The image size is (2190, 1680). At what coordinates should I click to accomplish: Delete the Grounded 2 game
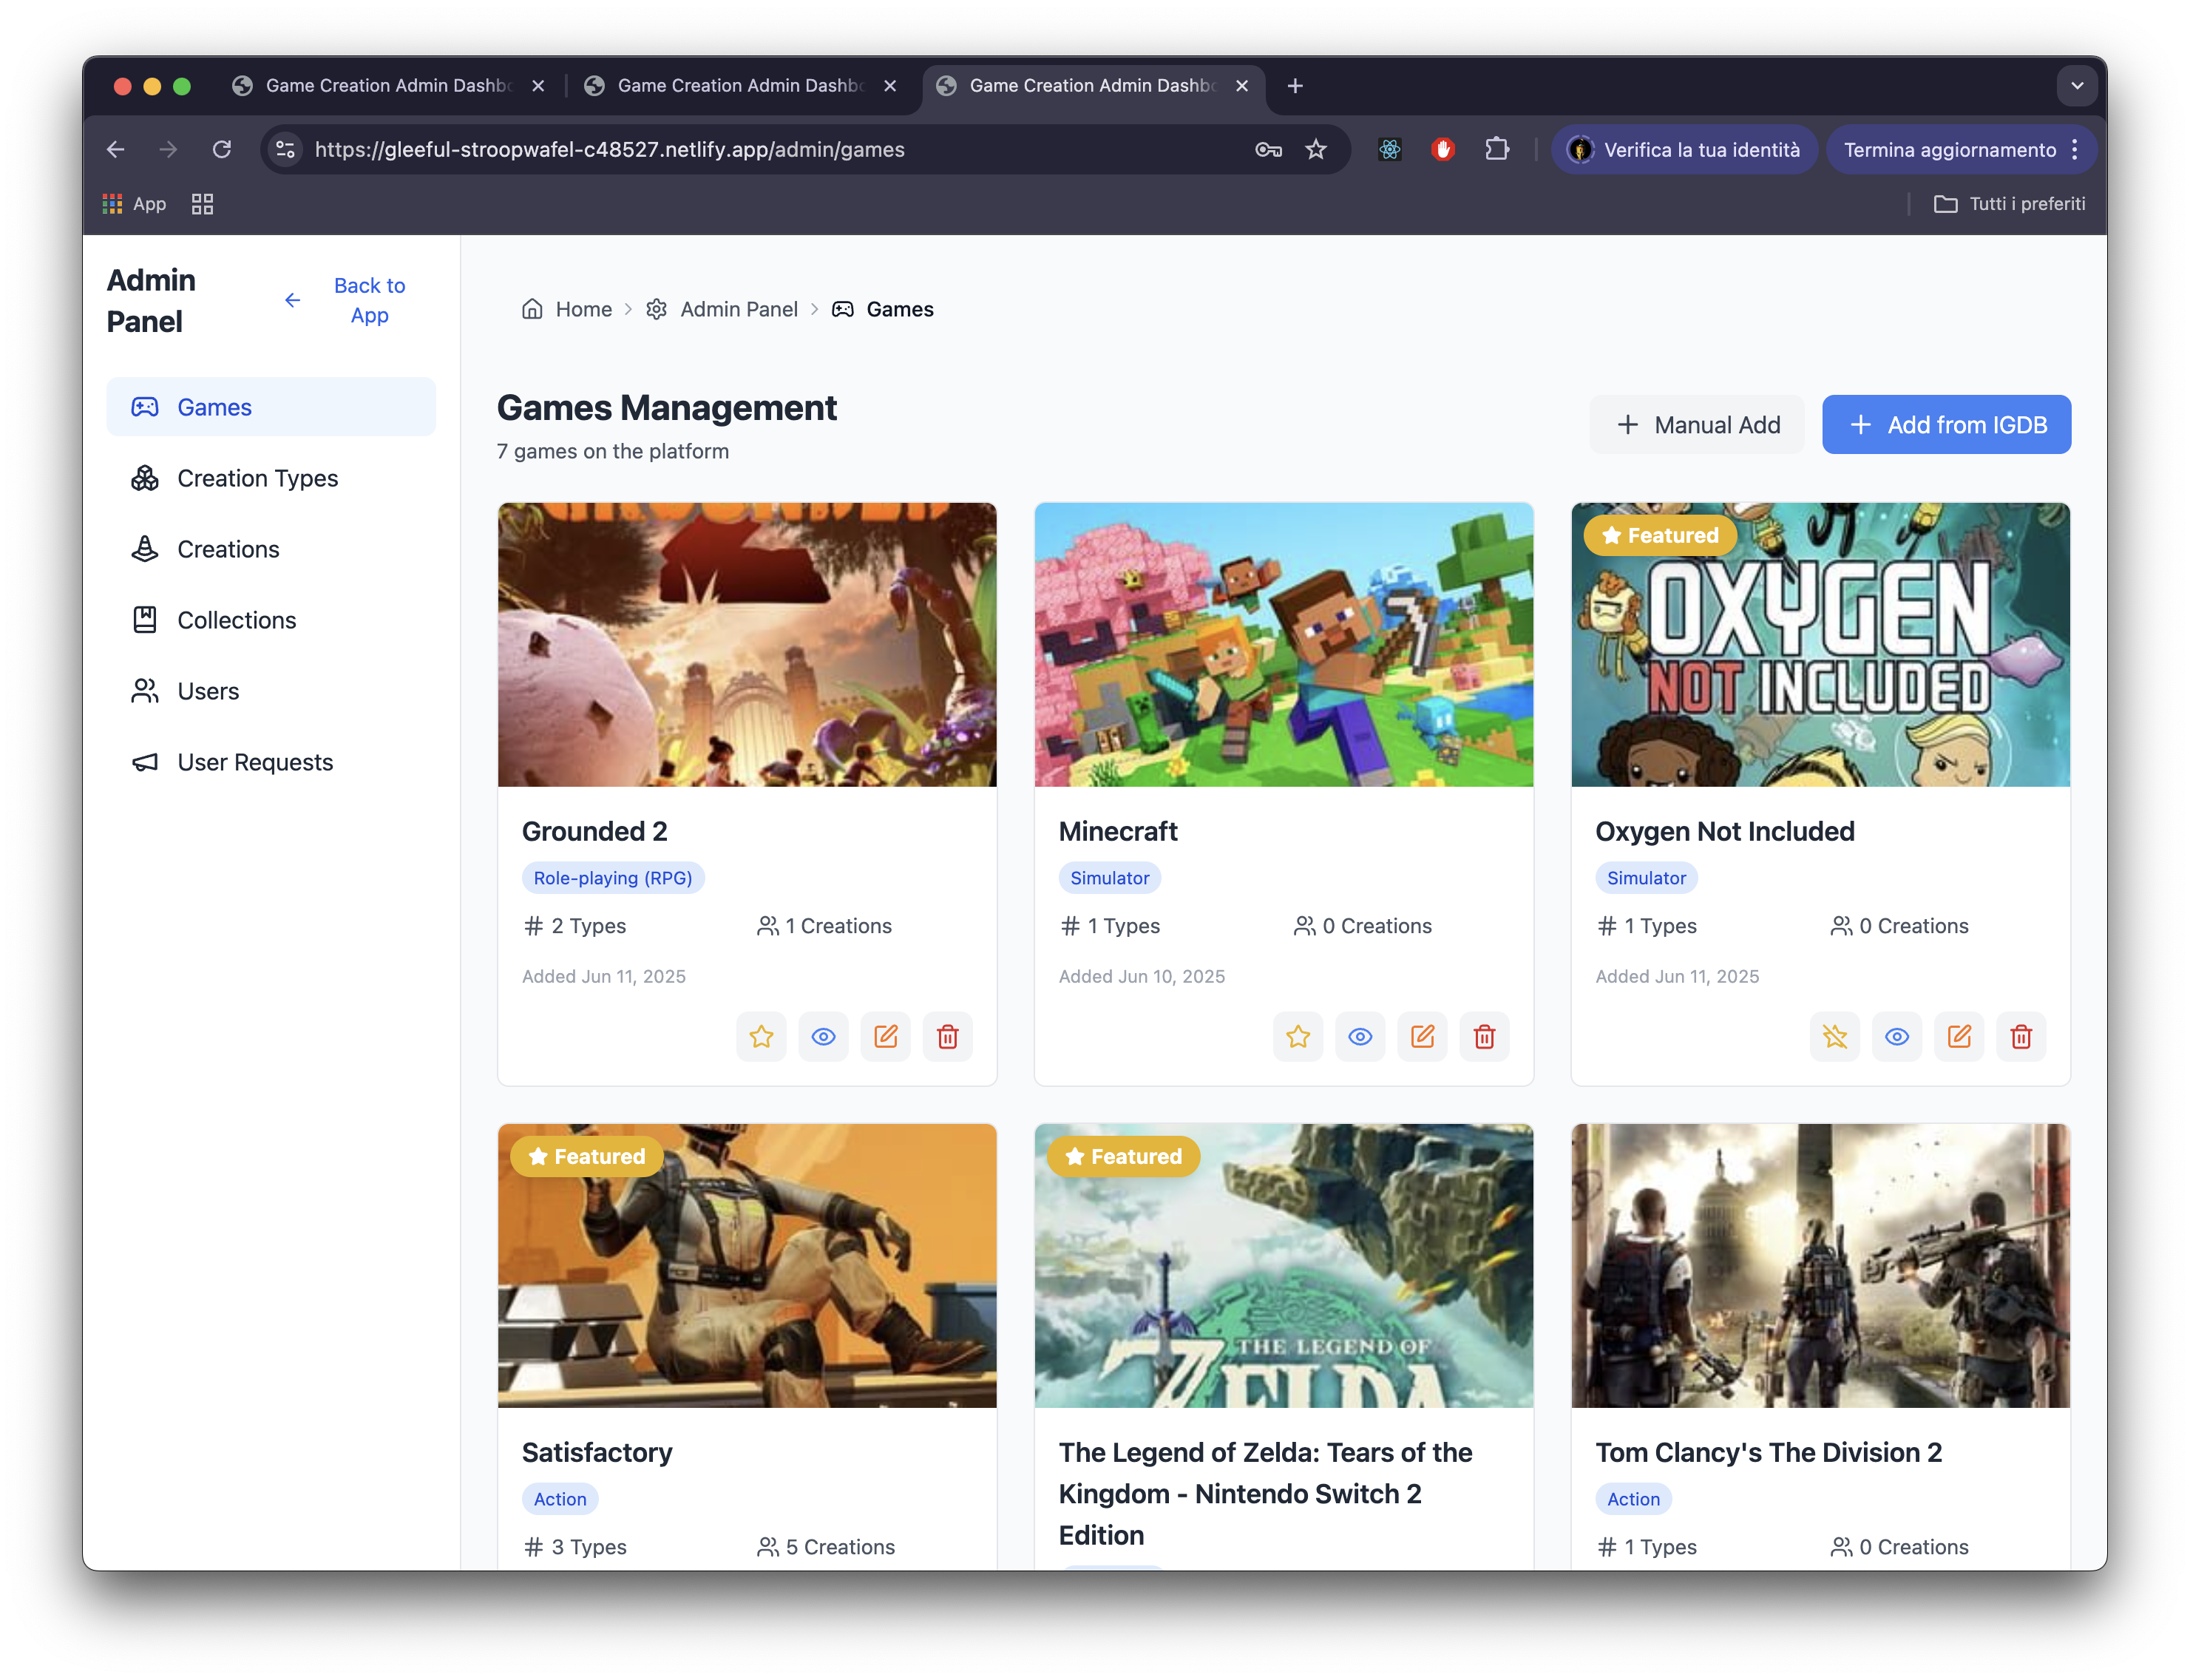coord(947,1036)
